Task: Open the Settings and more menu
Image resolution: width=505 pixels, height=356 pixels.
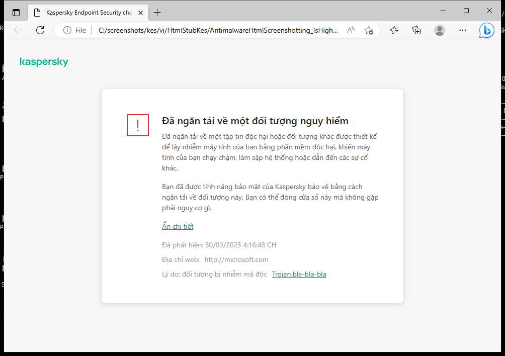Action: (462, 30)
